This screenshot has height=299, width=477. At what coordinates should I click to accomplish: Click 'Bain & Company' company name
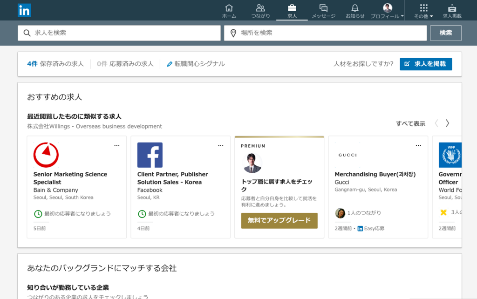click(56, 190)
